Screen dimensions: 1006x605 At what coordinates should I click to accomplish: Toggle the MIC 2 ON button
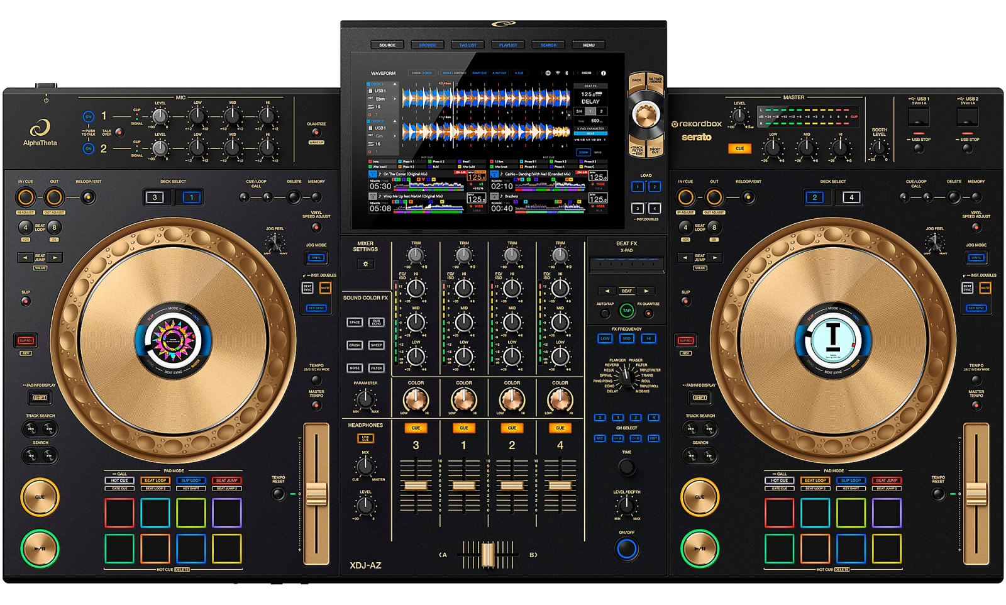89,148
